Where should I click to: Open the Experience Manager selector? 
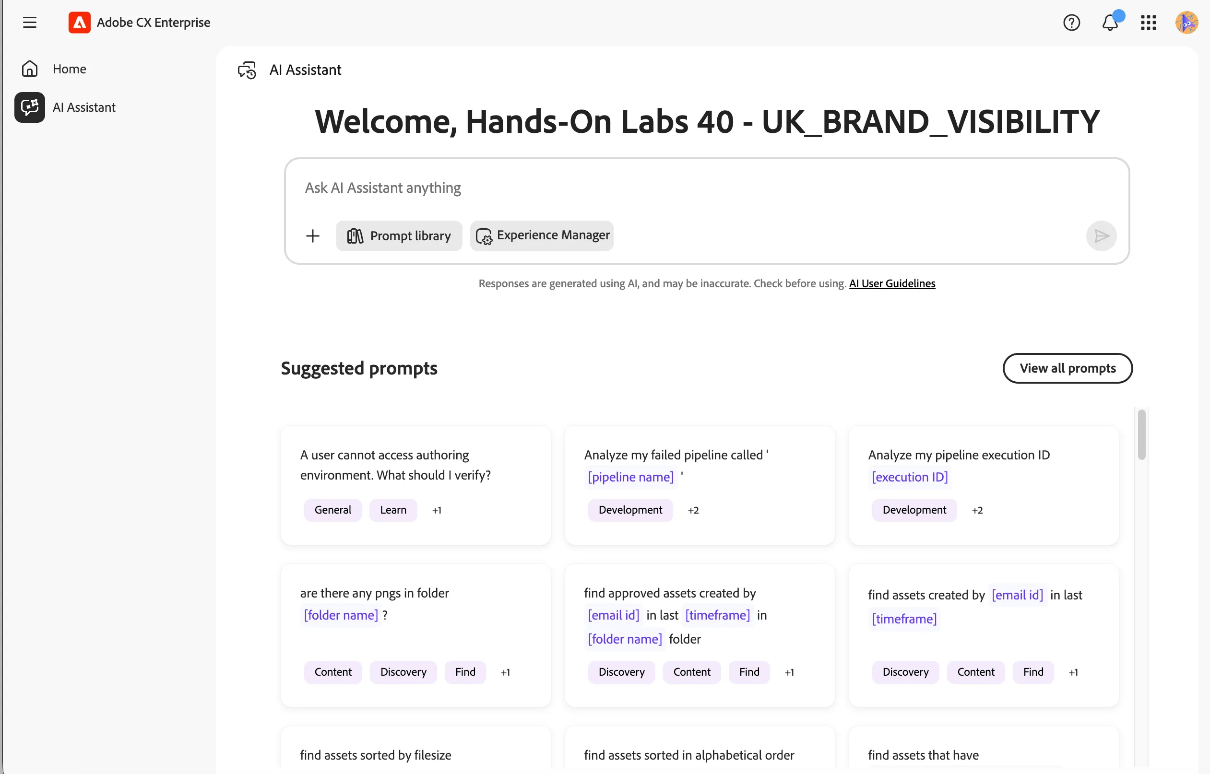542,236
